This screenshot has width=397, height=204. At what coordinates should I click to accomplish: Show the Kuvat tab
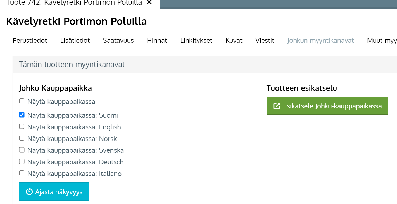coord(234,41)
